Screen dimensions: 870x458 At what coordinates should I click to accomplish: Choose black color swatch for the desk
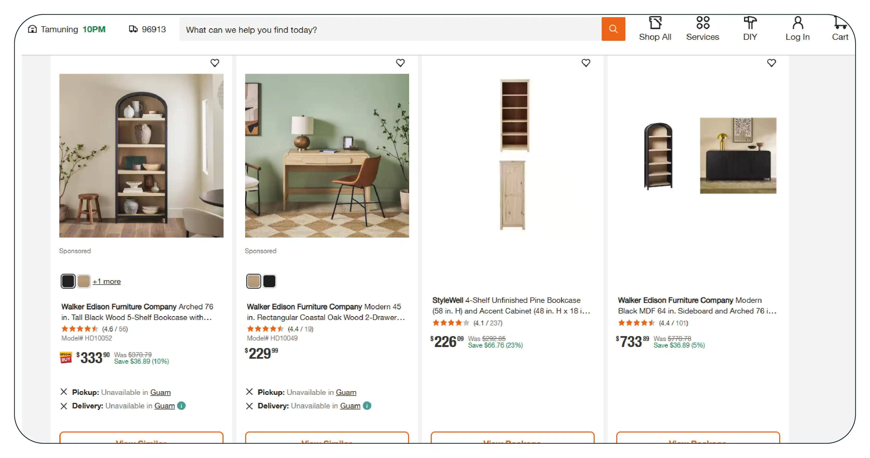pyautogui.click(x=269, y=281)
